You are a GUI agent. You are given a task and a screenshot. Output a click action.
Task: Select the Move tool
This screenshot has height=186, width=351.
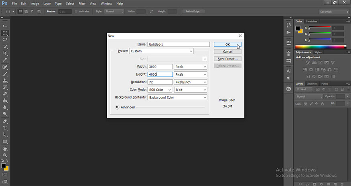(5, 26)
